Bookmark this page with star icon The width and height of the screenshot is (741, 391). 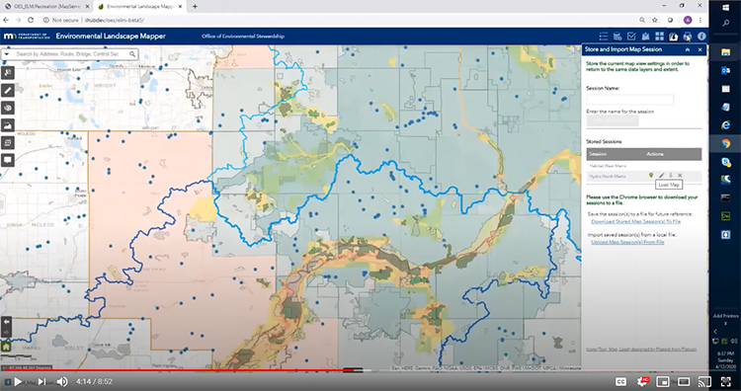655,21
